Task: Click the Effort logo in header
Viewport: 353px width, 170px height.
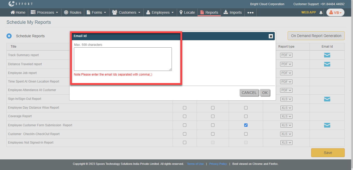Action: [20, 4]
